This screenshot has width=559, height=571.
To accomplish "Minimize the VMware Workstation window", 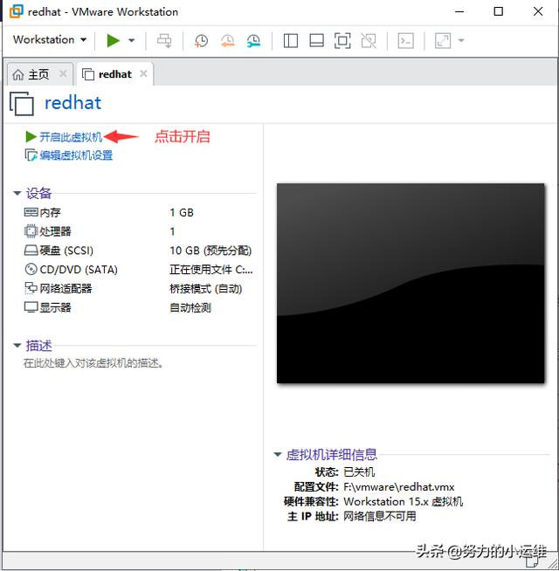I will pyautogui.click(x=459, y=11).
